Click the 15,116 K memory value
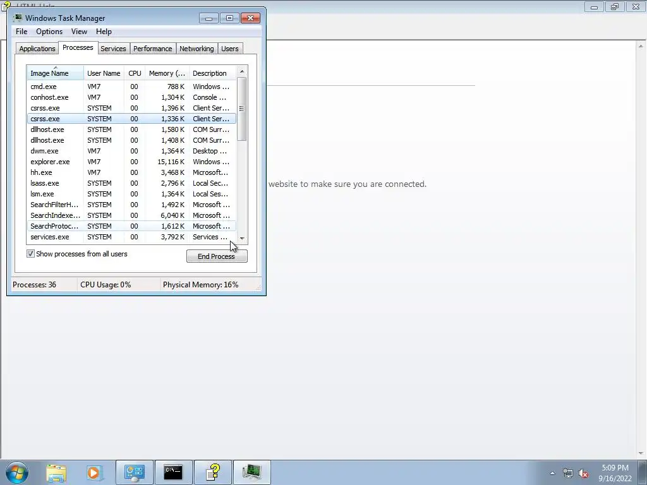This screenshot has height=485, width=647. 171,162
